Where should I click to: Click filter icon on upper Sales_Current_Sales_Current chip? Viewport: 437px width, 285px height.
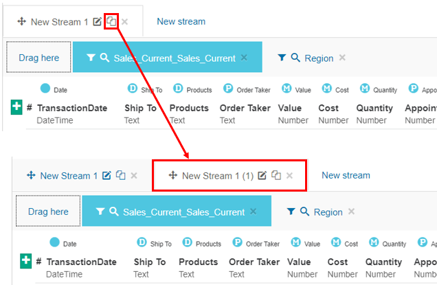91,58
